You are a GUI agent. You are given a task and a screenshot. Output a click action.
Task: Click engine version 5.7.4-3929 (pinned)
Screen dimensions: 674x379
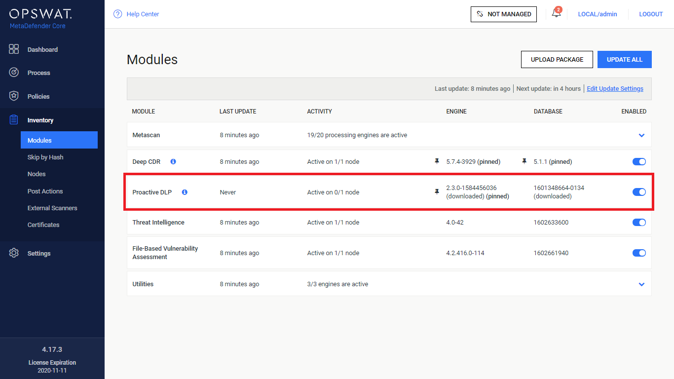click(473, 162)
